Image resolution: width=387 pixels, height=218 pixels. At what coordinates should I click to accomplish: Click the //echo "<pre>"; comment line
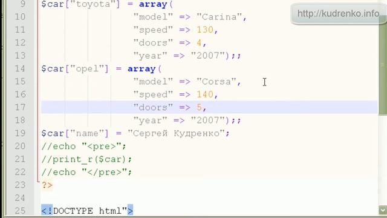83,147
